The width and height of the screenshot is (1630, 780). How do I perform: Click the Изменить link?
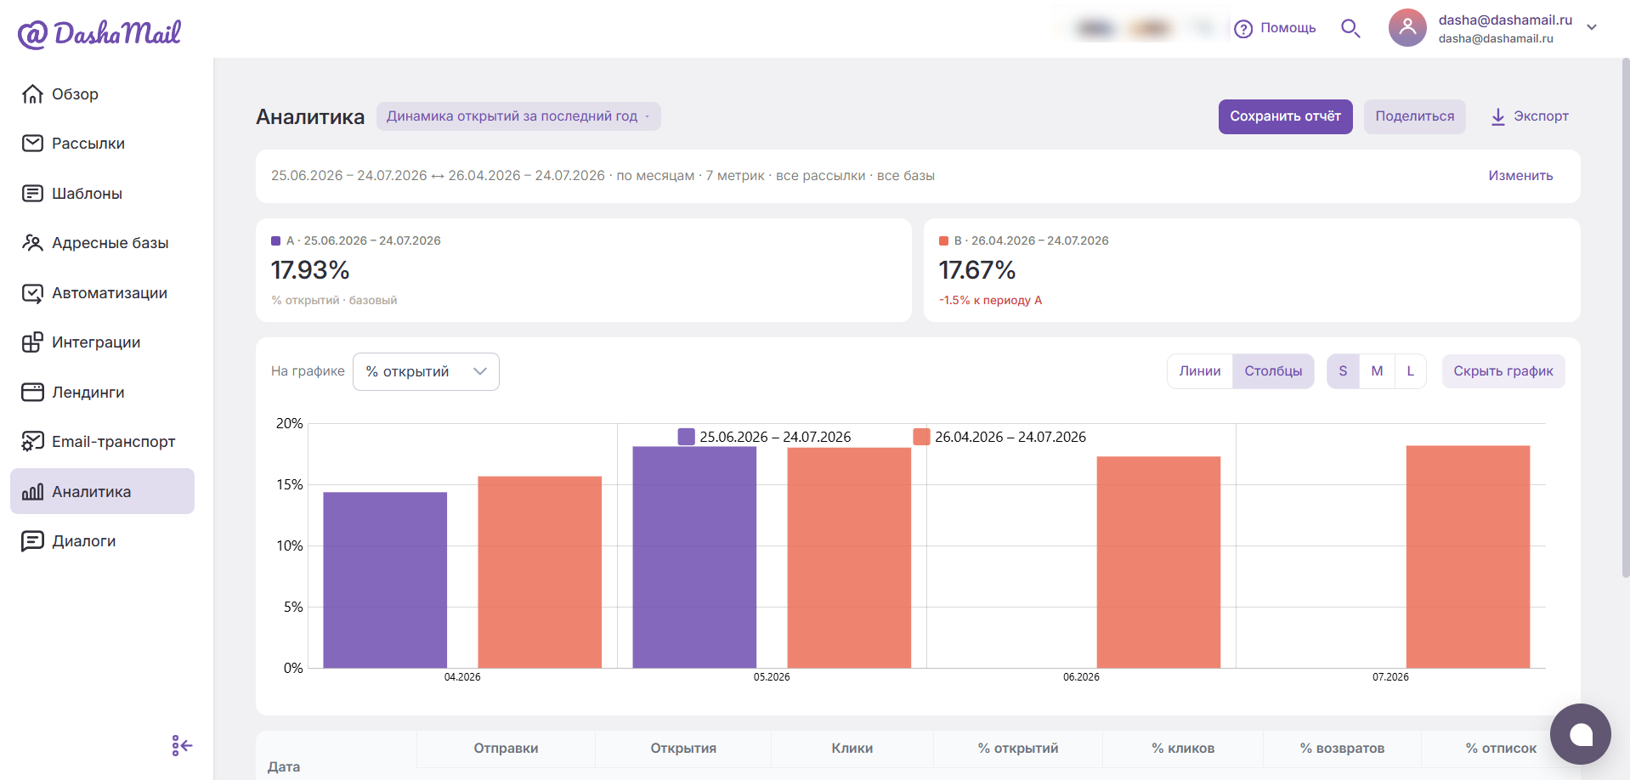pyautogui.click(x=1520, y=176)
